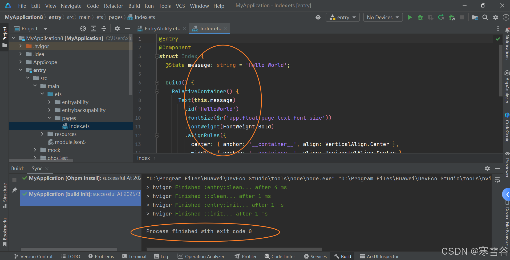
Task: Open project structure icon
Action: tap(475, 17)
